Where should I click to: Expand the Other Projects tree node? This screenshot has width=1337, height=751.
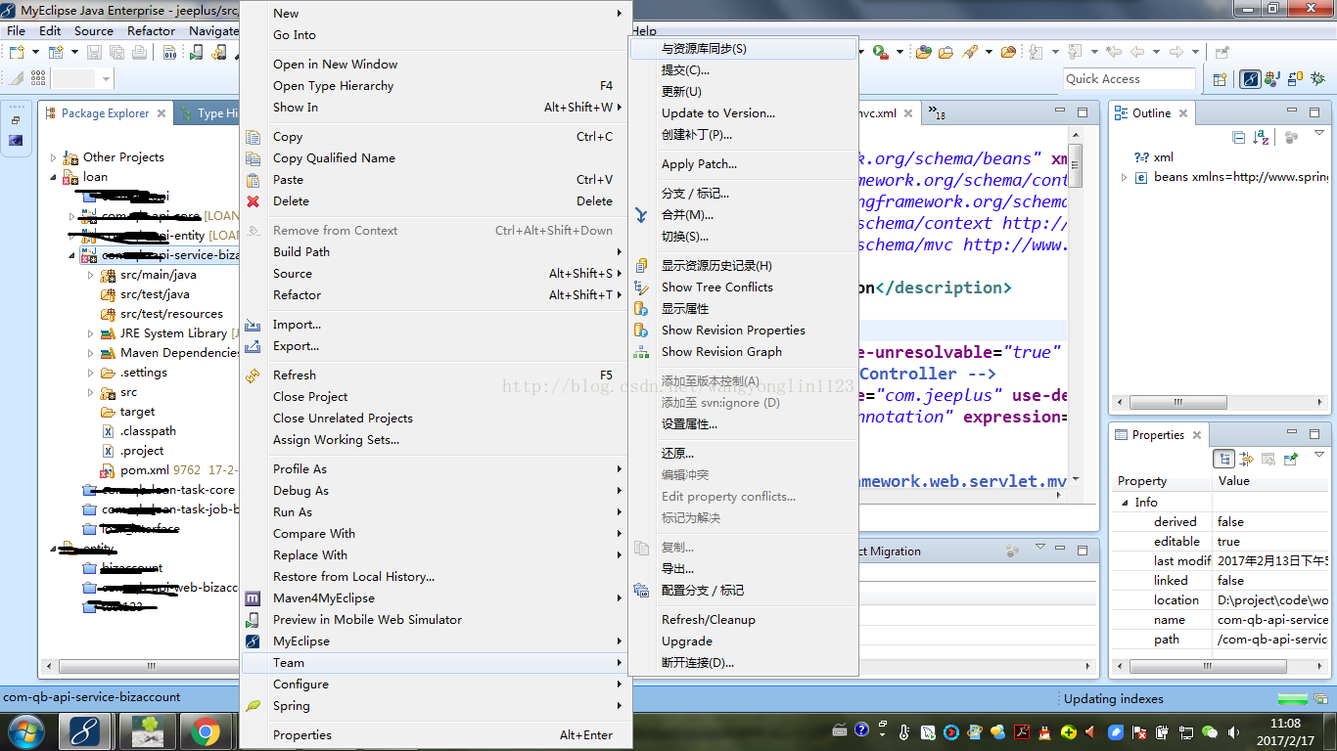click(x=54, y=157)
